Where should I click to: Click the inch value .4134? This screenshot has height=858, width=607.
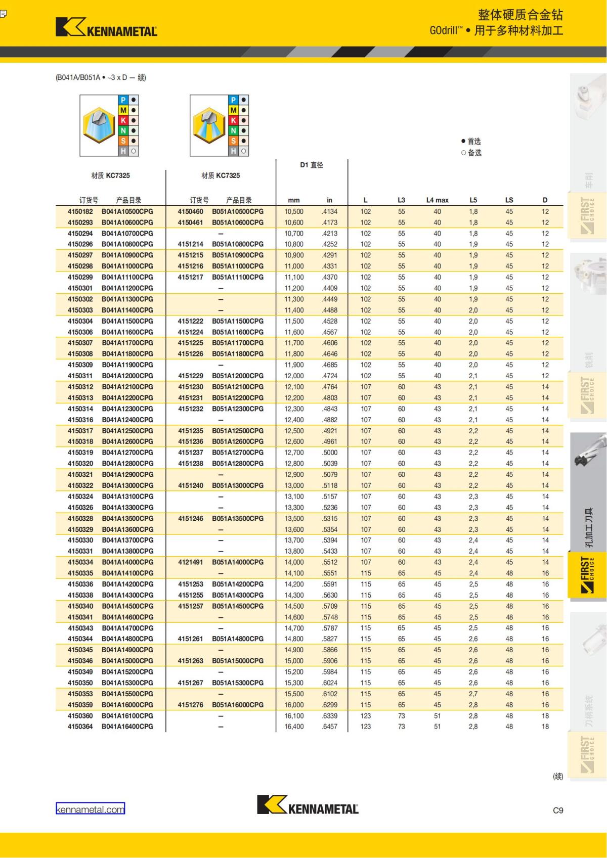click(330, 211)
